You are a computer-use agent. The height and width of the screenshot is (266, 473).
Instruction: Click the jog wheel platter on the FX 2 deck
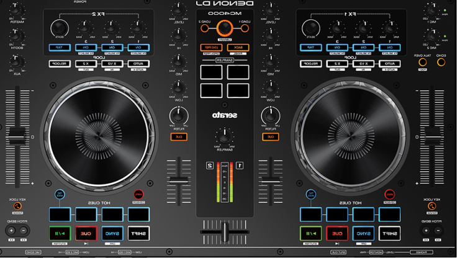99,136
